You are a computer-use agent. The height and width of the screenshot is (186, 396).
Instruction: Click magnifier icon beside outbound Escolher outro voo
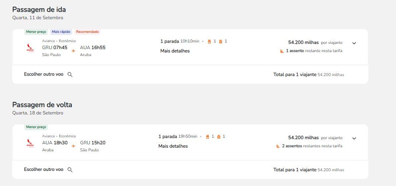click(70, 75)
